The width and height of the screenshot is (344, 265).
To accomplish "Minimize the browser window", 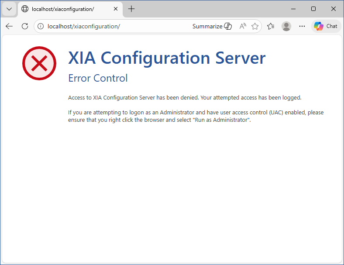I will click(293, 9).
